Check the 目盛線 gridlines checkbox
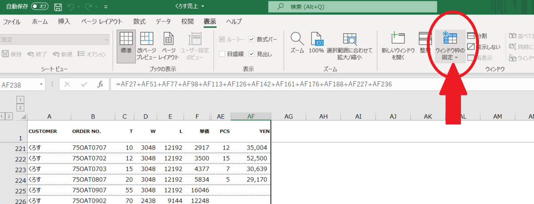This screenshot has width=534, height=204. (x=222, y=54)
